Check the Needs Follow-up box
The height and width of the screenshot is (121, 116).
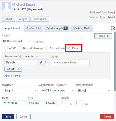point(20,48)
